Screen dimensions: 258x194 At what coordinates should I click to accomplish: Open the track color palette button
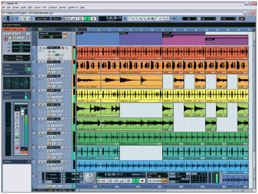[x=242, y=19]
